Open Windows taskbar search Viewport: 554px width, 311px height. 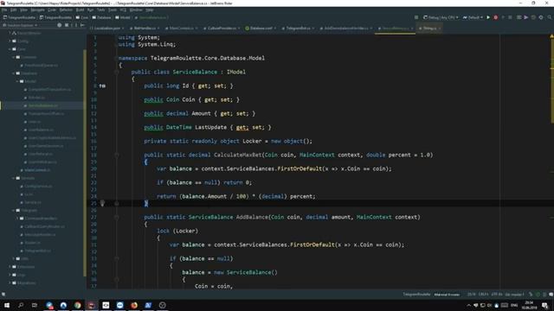coord(21,305)
